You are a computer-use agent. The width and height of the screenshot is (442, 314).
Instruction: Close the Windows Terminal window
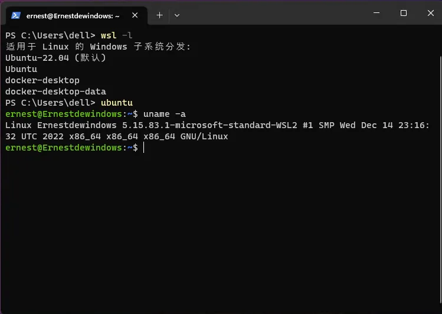[429, 13]
